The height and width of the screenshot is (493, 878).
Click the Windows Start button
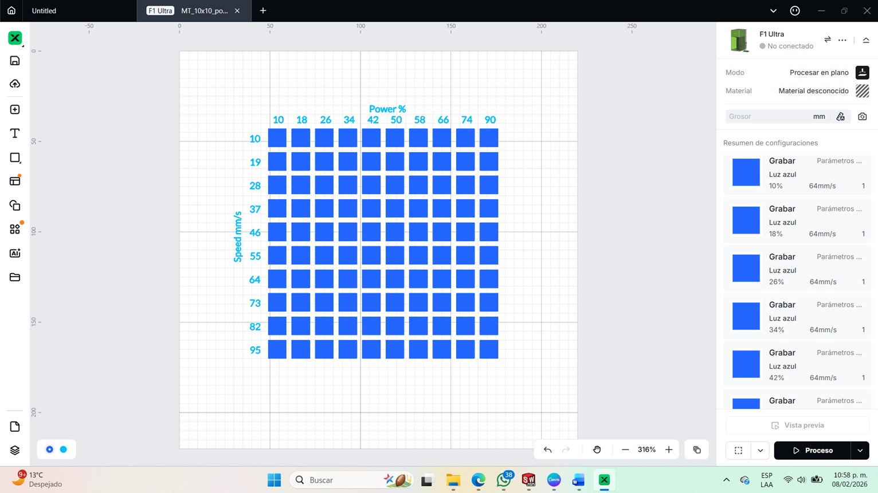(x=274, y=480)
